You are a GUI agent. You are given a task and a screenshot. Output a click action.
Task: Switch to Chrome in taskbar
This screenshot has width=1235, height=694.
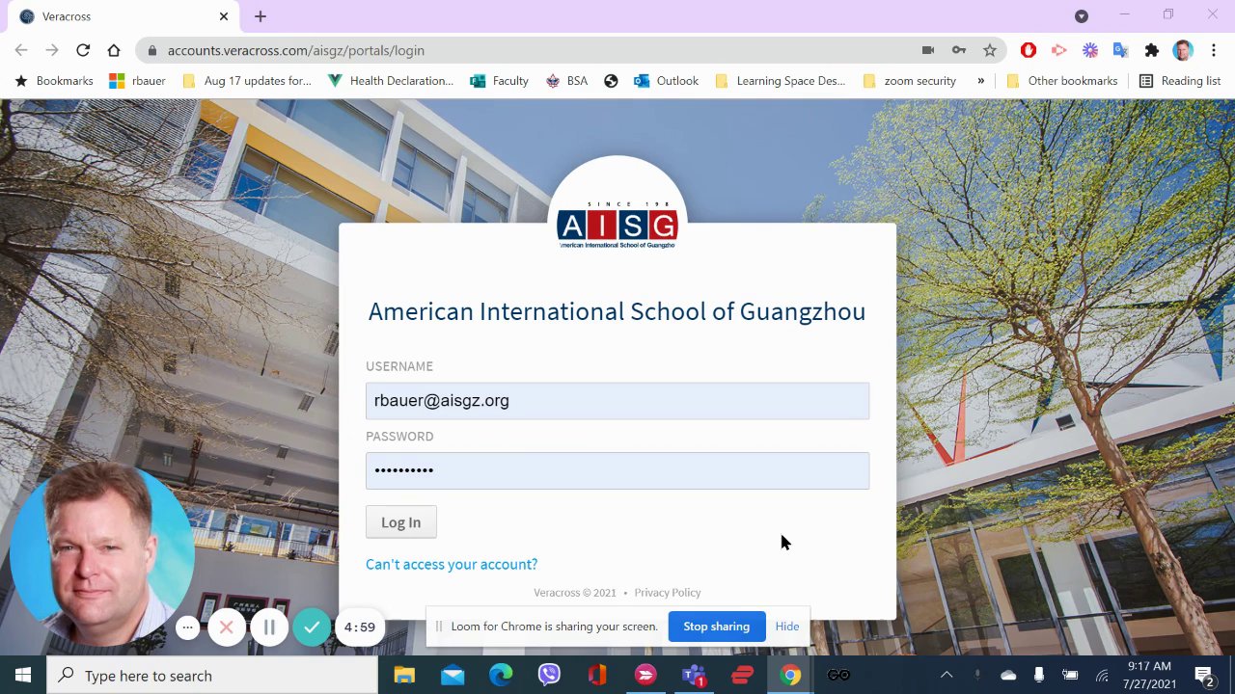tap(790, 675)
